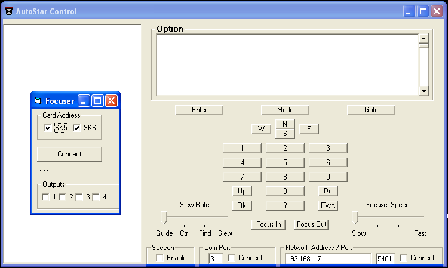Click keypad number 0

[285, 191]
